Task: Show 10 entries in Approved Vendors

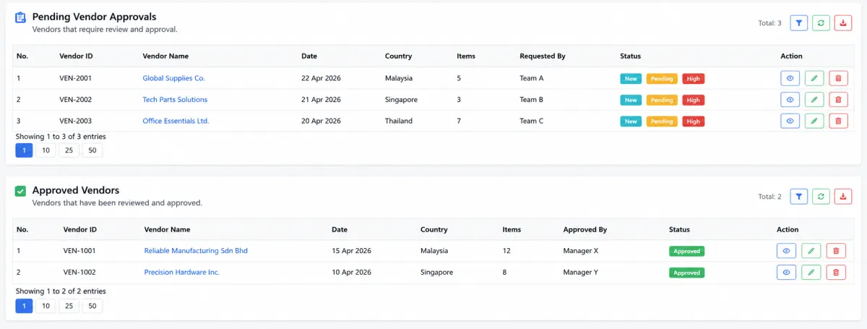Action: 46,306
